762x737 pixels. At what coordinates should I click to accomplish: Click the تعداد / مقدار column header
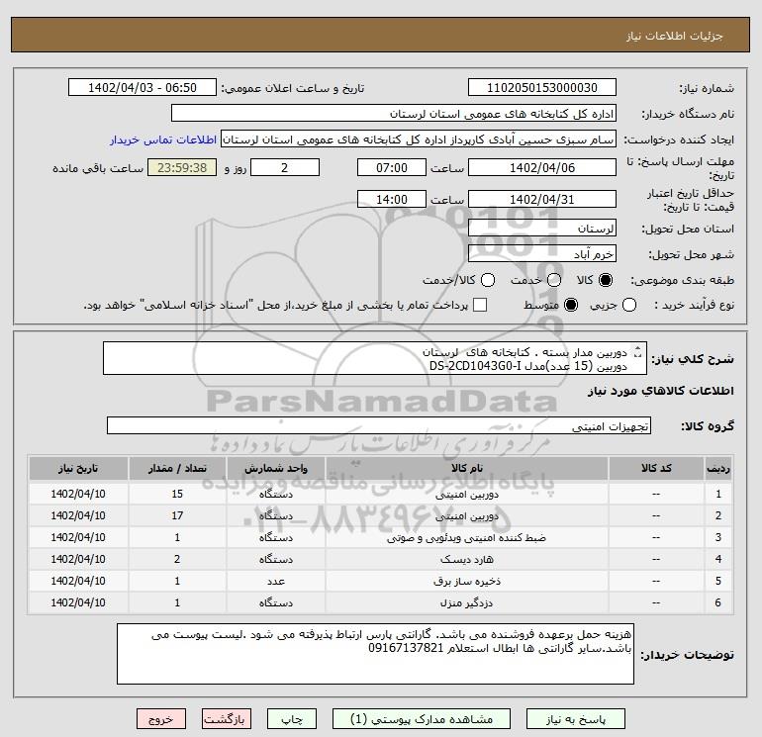[177, 468]
